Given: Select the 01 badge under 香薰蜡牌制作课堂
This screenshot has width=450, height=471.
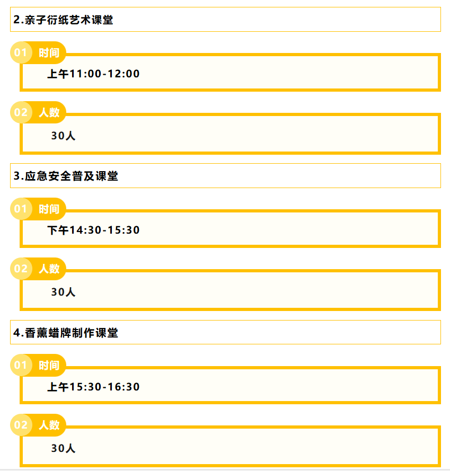Looking at the screenshot, I should point(21,365).
